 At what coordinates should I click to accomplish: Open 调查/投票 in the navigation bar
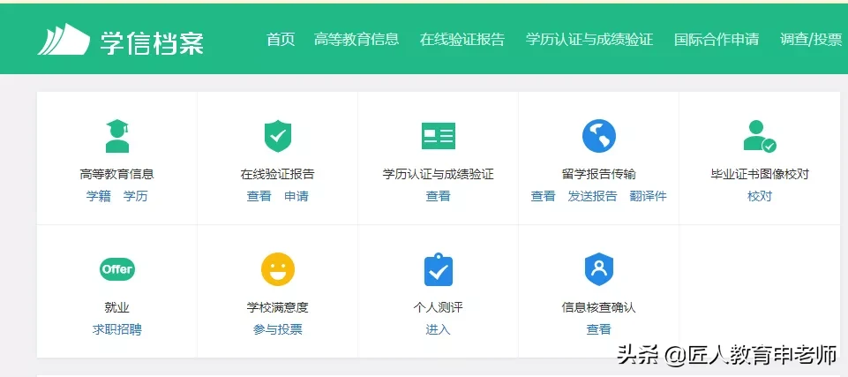[x=811, y=39]
